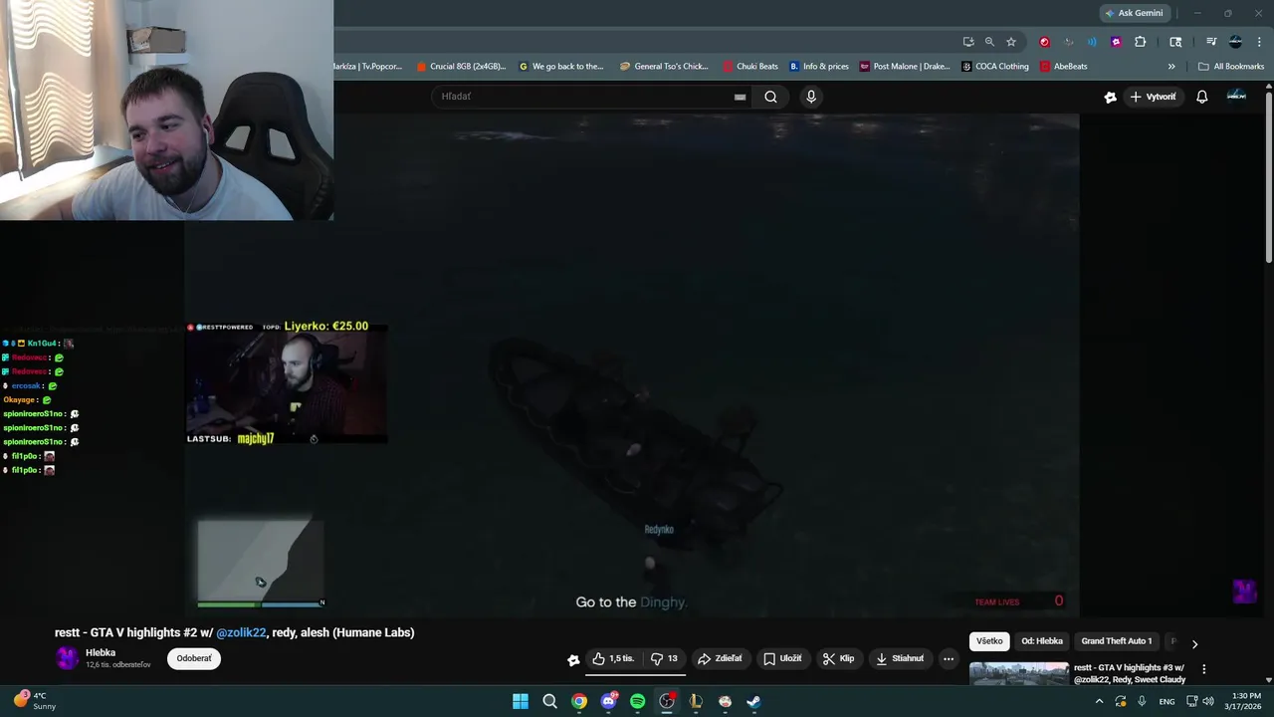Click the red circular extension icon

pos(1044,42)
